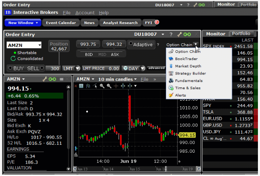Open the chart toolbar overflow arrow

coord(135,86)
